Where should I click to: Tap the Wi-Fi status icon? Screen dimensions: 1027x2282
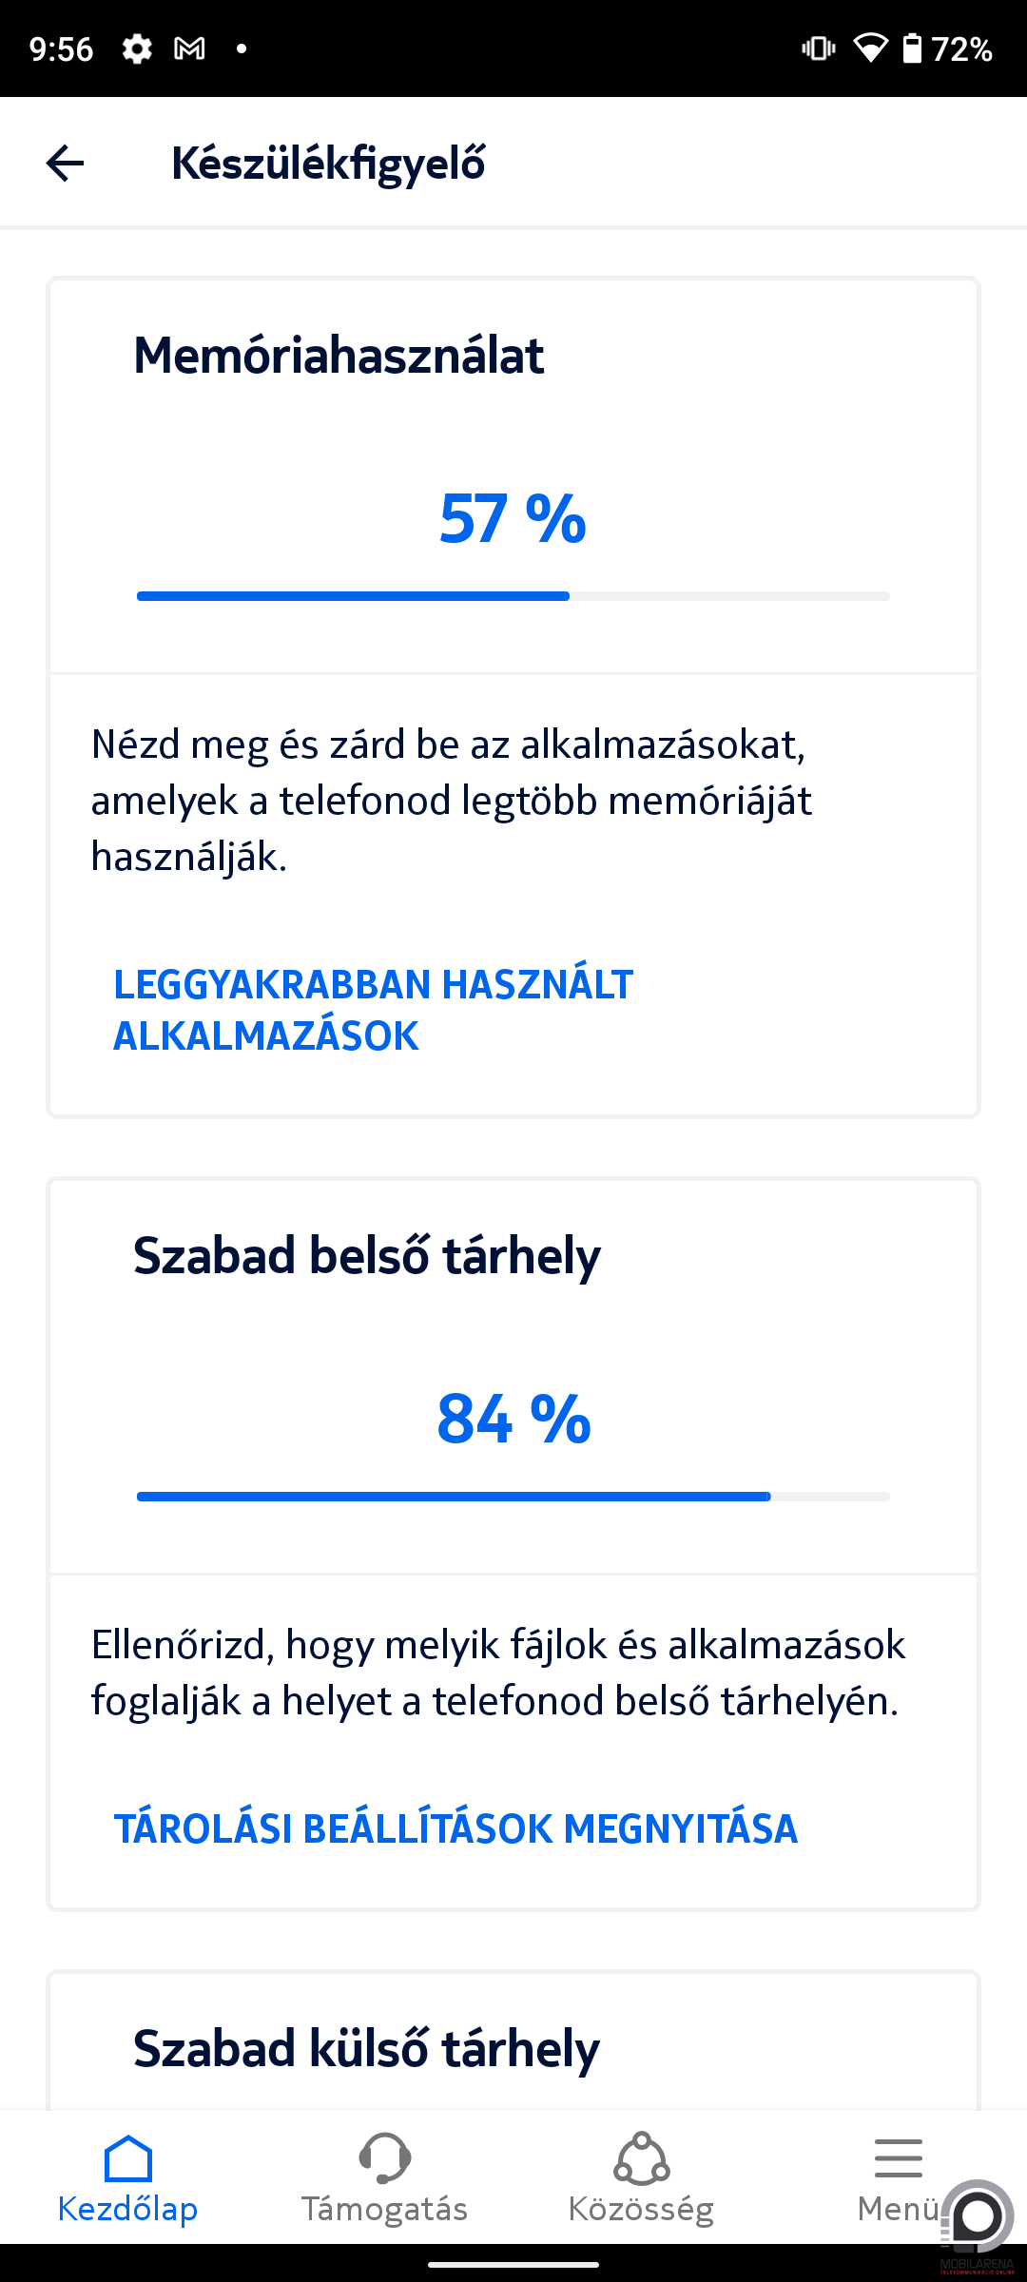click(x=870, y=48)
